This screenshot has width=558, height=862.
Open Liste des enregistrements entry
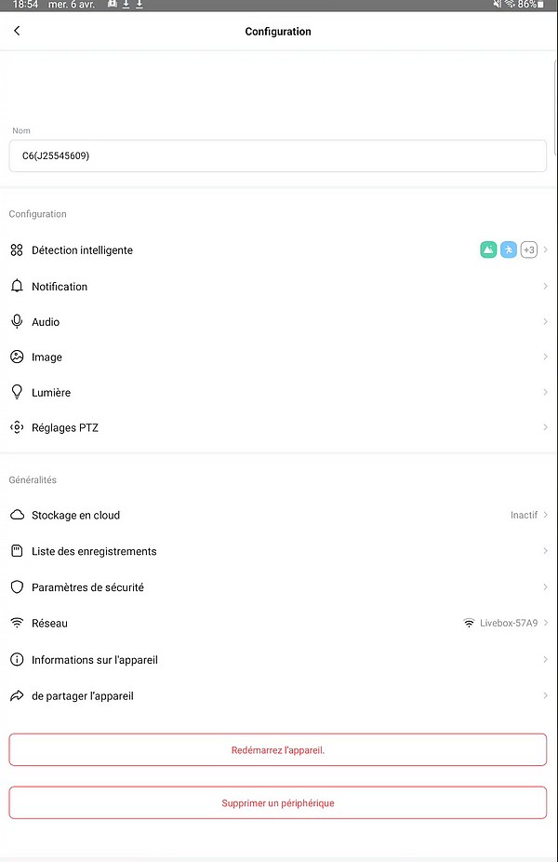(x=279, y=551)
